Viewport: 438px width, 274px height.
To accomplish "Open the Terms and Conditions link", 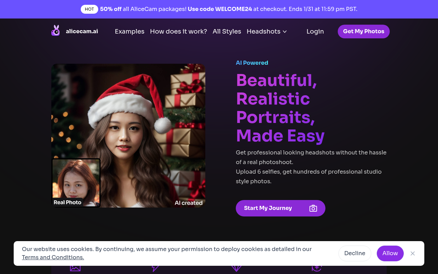I will click(53, 257).
